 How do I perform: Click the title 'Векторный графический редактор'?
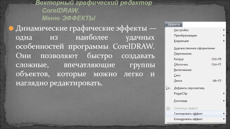[94, 3]
